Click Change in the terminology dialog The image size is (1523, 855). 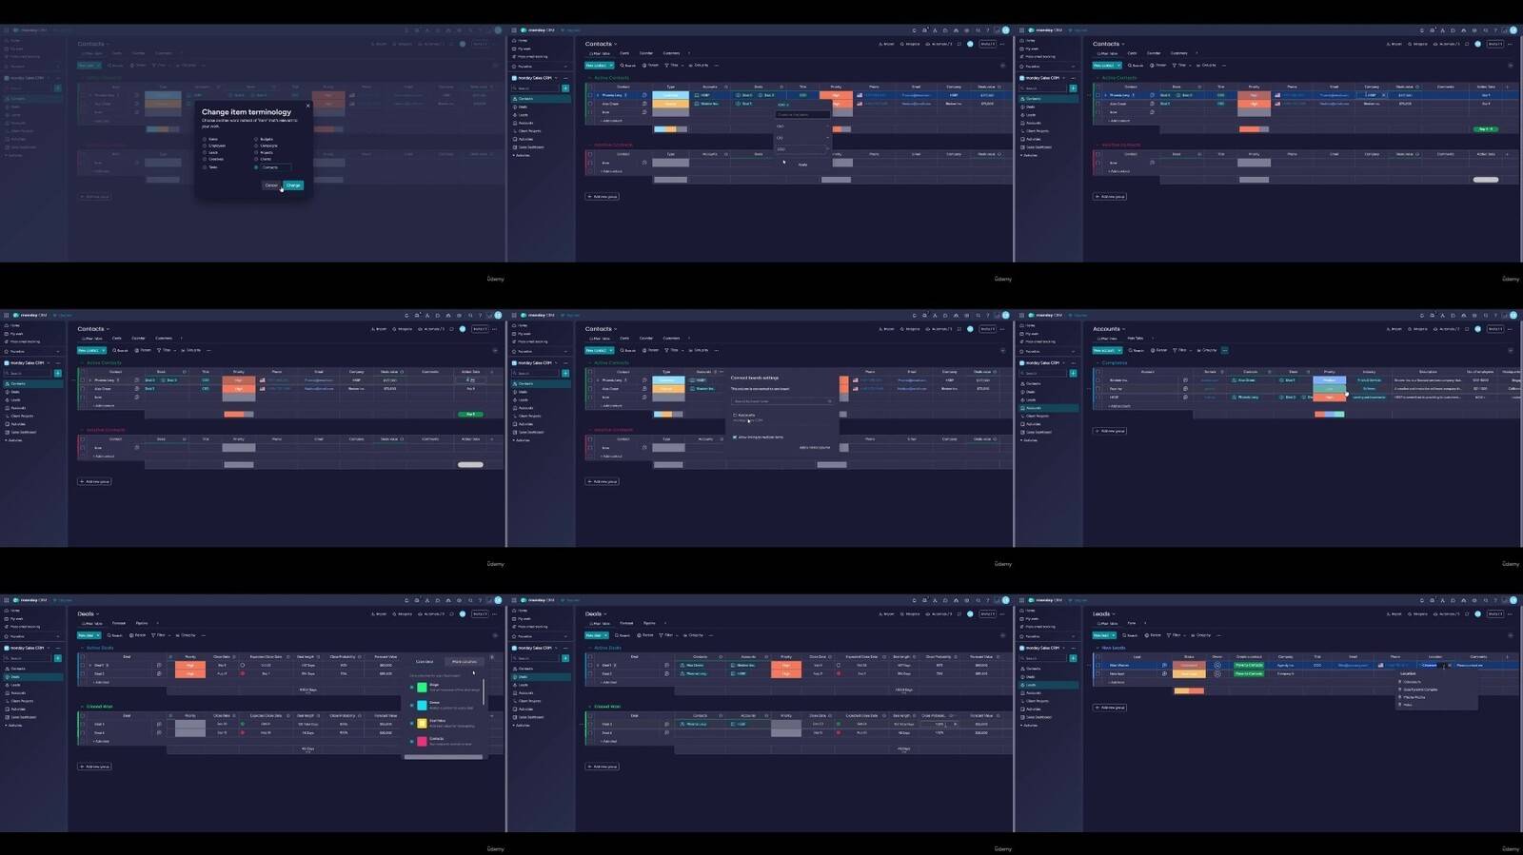click(293, 185)
